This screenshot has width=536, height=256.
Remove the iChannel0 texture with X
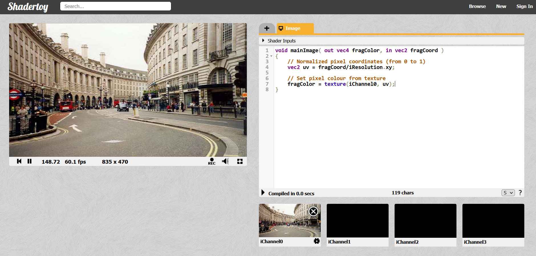313,211
